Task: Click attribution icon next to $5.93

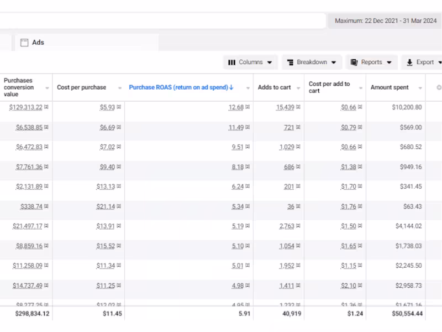Action: (x=119, y=107)
